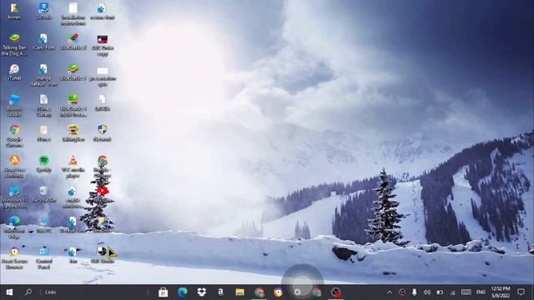Image resolution: width=534 pixels, height=300 pixels.
Task: Open taskbar search magnifier
Action: 28,292
